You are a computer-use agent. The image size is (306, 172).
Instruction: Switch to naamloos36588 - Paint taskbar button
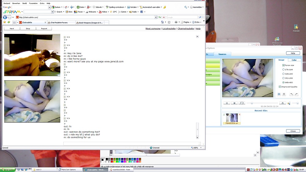click(121, 170)
